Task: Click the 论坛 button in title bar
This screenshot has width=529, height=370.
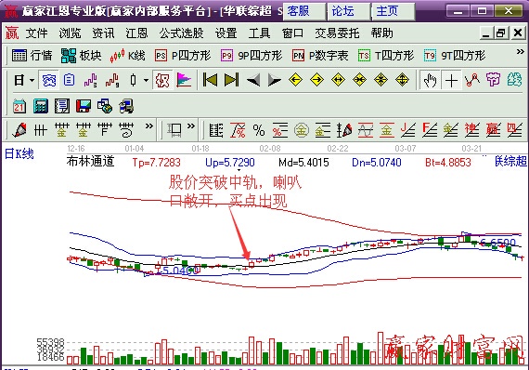Action: [x=349, y=11]
